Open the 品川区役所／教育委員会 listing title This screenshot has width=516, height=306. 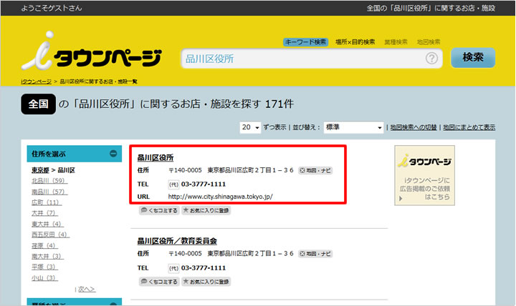point(177,242)
